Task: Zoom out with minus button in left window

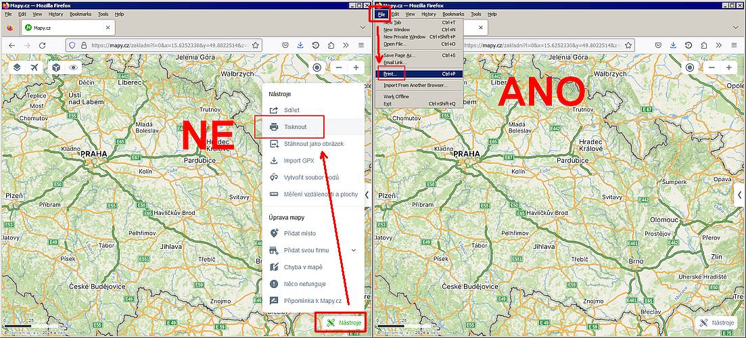Action: pyautogui.click(x=339, y=68)
